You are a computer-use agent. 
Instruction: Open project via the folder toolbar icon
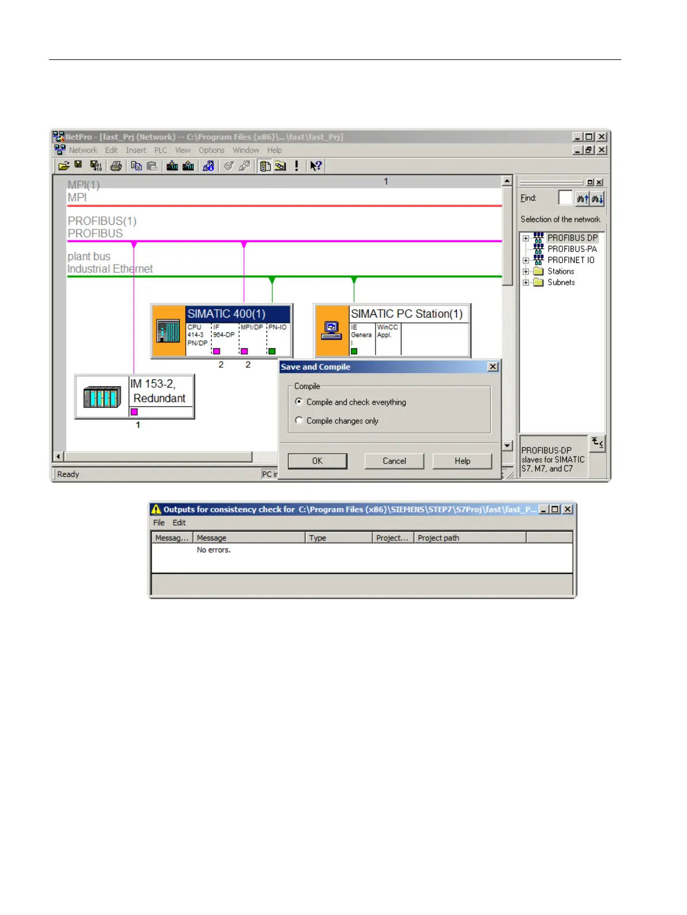tap(64, 166)
